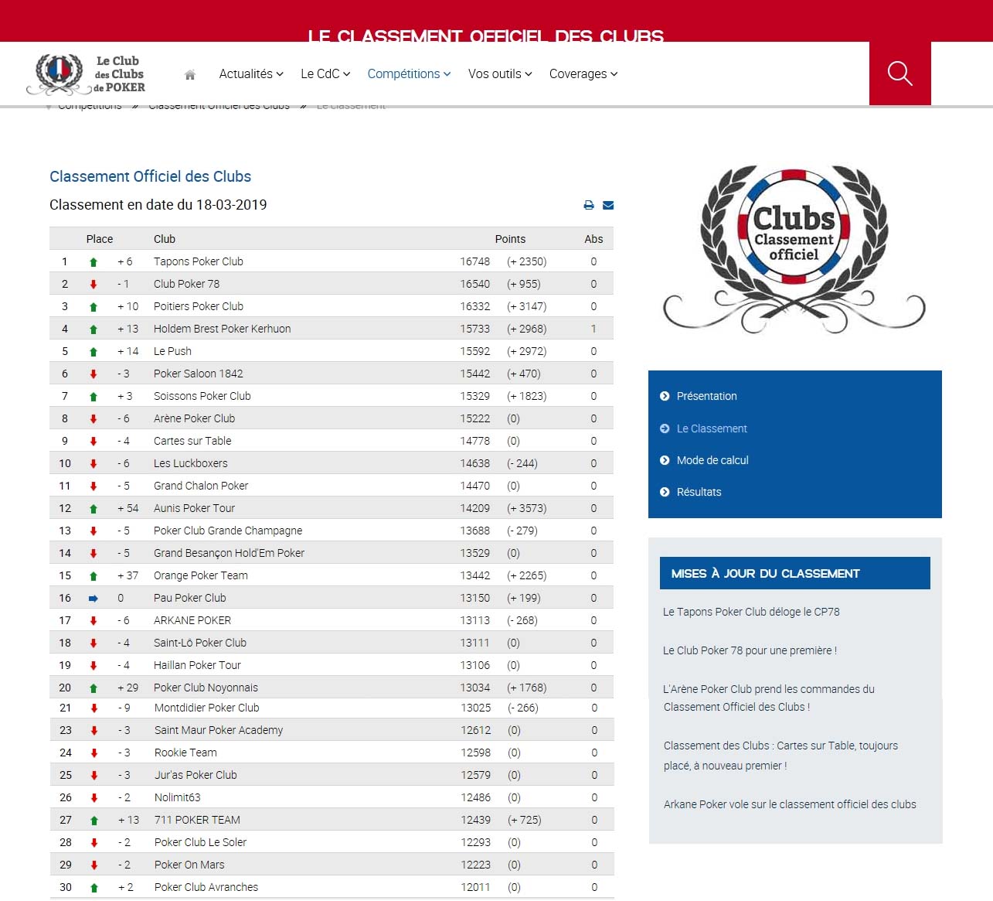Click the arrow icon beside Présentation

click(x=665, y=396)
